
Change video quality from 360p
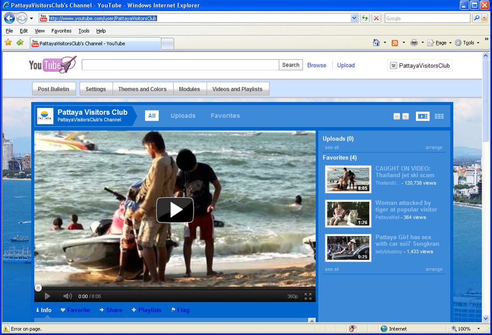coord(292,297)
